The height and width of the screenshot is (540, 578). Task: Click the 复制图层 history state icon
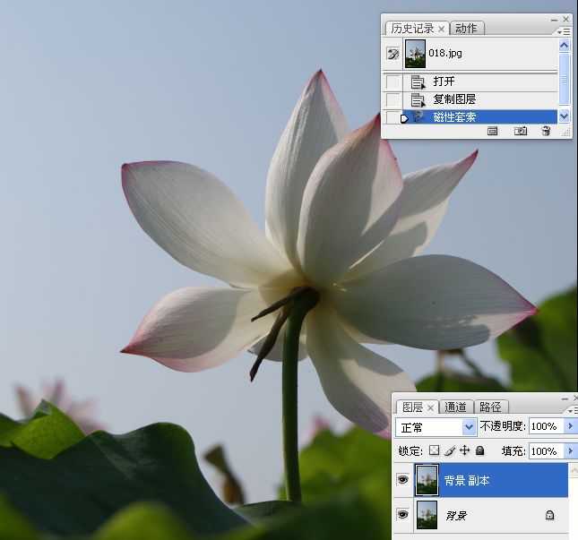click(418, 99)
